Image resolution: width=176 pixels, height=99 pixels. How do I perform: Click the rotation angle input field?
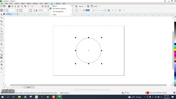tap(44, 10)
